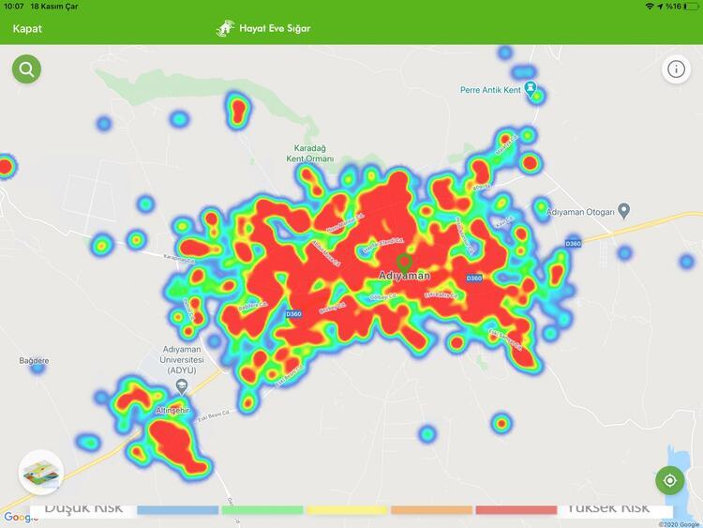This screenshot has height=528, width=703.
Task: Open the map layers switcher icon
Action: [40, 472]
